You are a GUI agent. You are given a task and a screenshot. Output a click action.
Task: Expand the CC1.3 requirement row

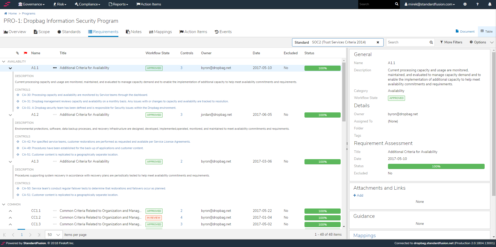(10, 225)
